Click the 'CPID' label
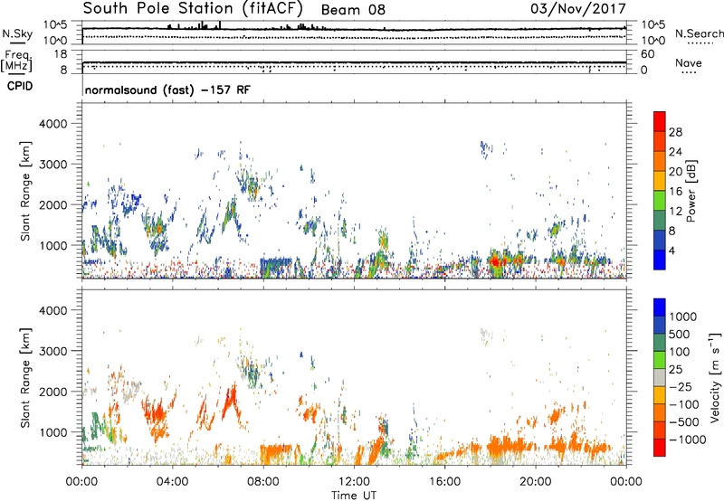The image size is (724, 501). [19, 86]
